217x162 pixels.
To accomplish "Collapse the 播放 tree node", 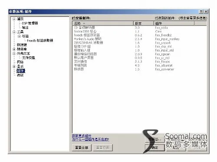I will click(14, 19).
